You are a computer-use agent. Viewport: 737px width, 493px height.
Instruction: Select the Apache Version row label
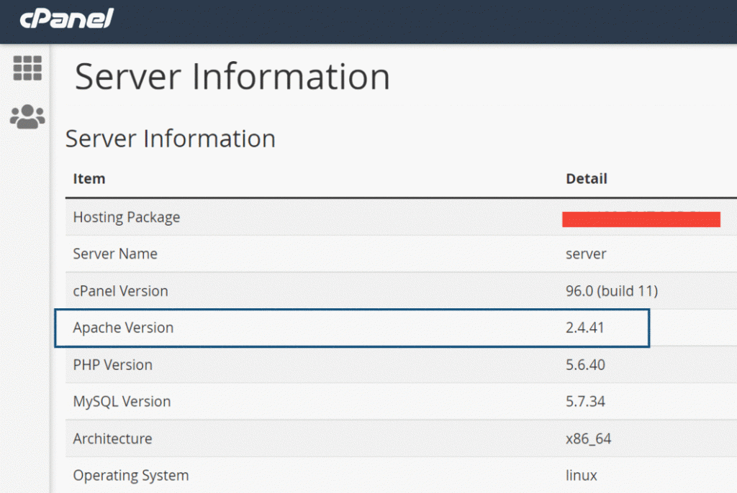coord(123,327)
